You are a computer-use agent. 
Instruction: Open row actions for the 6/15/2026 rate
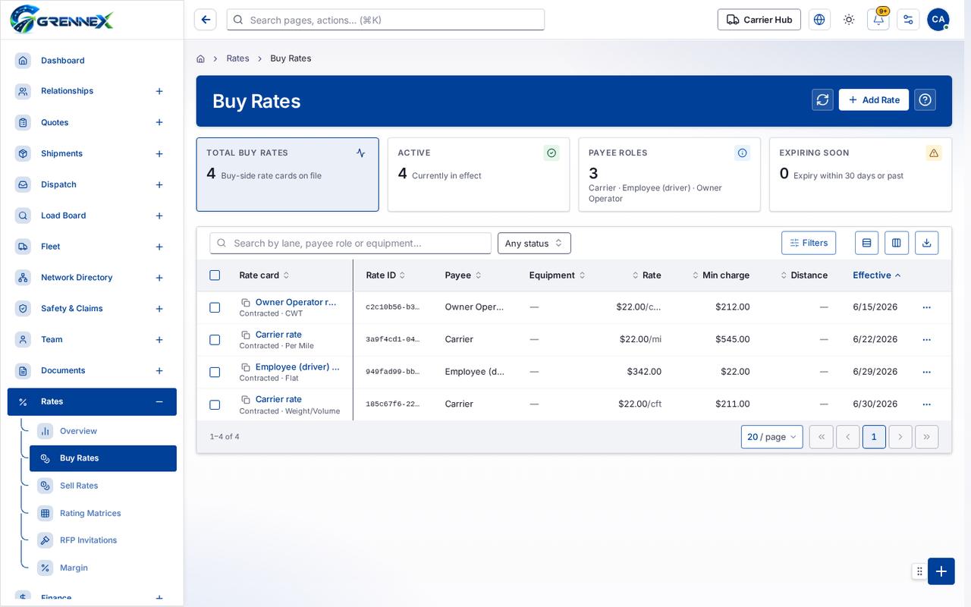click(926, 307)
